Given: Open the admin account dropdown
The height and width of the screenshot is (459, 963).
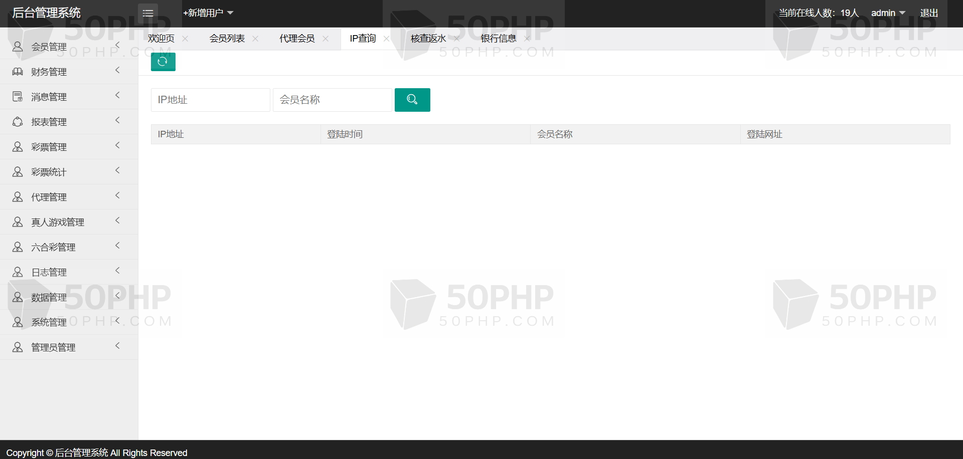Looking at the screenshot, I should coord(887,13).
